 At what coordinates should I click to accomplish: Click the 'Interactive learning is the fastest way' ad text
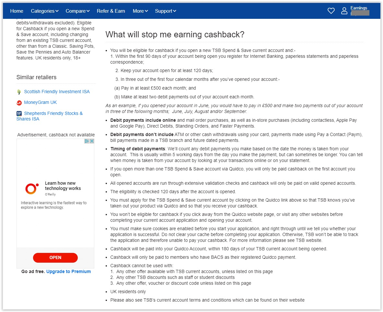[54, 205]
